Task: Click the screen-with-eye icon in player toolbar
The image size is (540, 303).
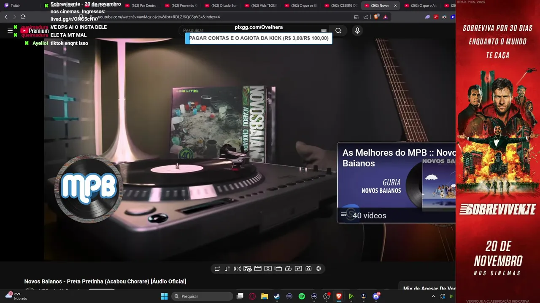Action: pos(248,269)
